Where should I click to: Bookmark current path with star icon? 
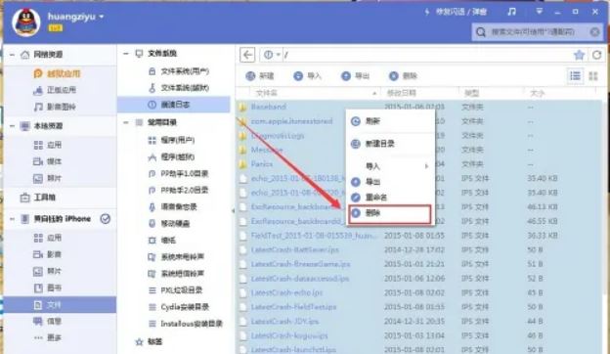pyautogui.click(x=580, y=55)
